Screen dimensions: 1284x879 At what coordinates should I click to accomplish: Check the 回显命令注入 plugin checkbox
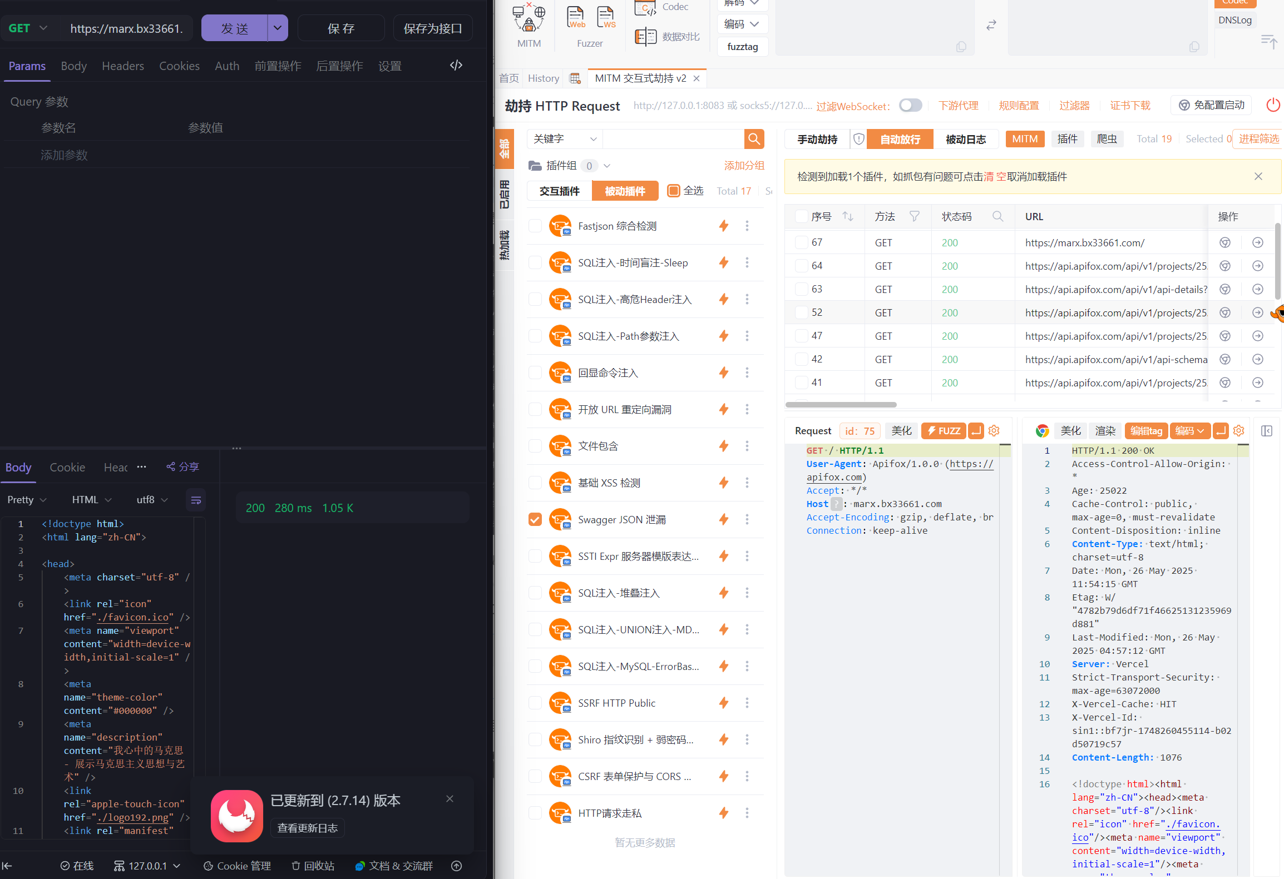click(535, 373)
